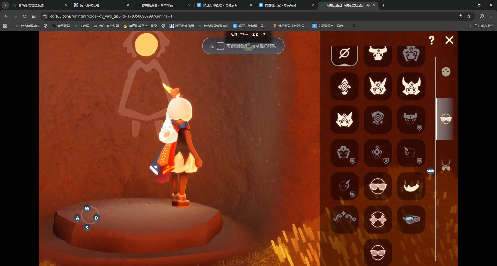Image resolution: width=497 pixels, height=266 pixels.
Task: Choose the bull-horned mask in the top row
Action: [x=378, y=54]
